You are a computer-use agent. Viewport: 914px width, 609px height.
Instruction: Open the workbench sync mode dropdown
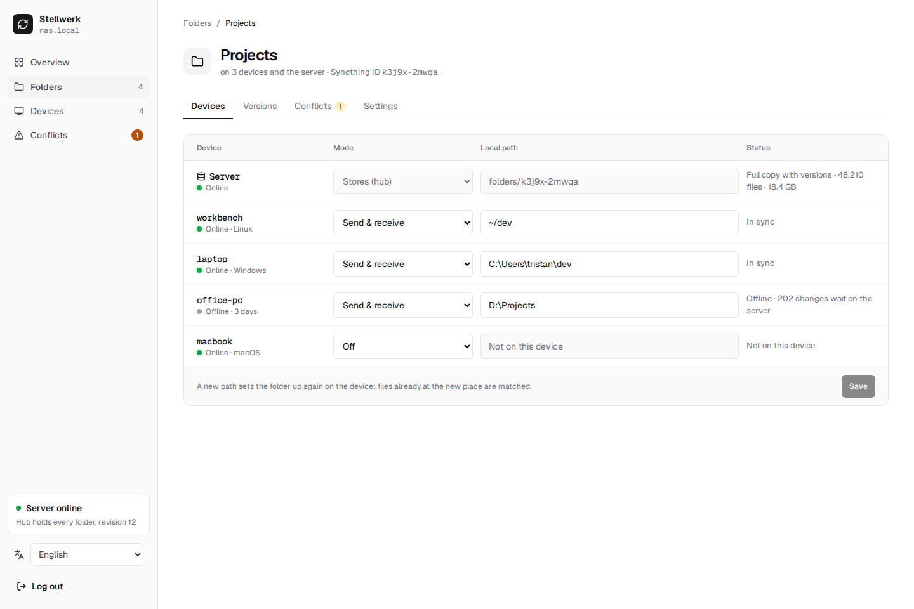point(403,223)
